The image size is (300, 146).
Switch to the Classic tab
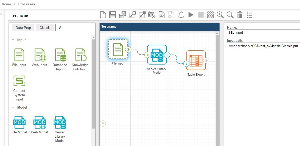pos(45,28)
